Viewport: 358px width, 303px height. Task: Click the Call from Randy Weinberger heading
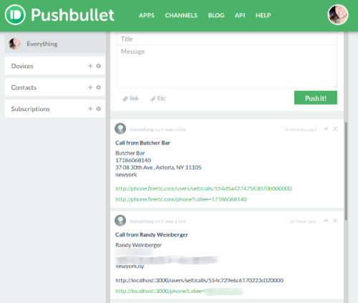tap(152, 235)
